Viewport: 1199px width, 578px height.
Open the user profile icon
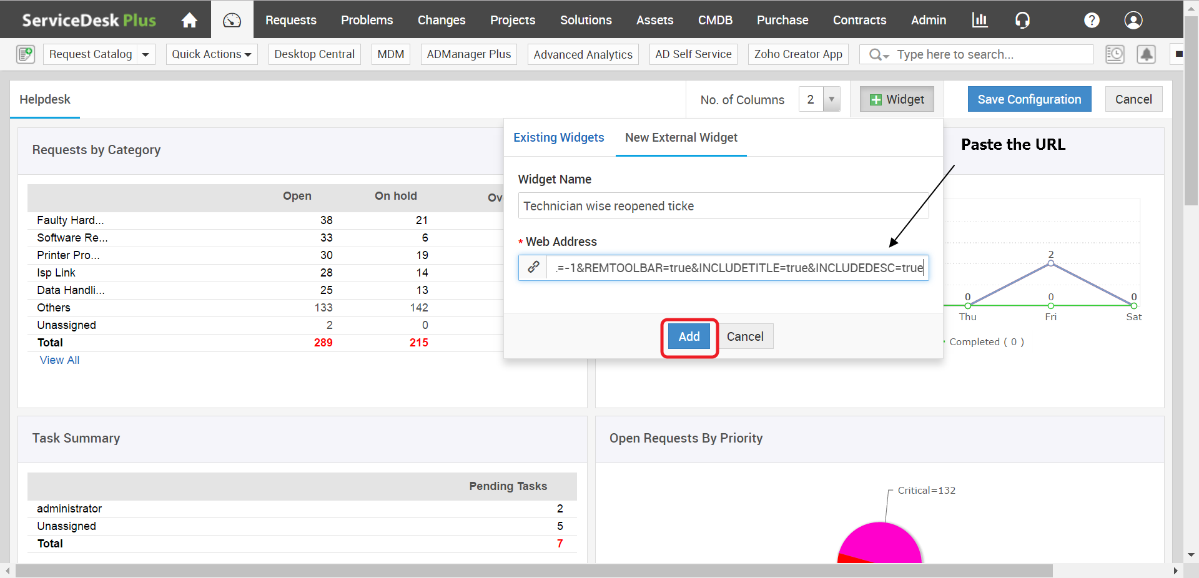[x=1133, y=20]
